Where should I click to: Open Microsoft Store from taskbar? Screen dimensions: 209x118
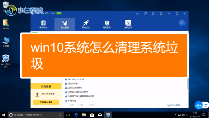click(92, 115)
